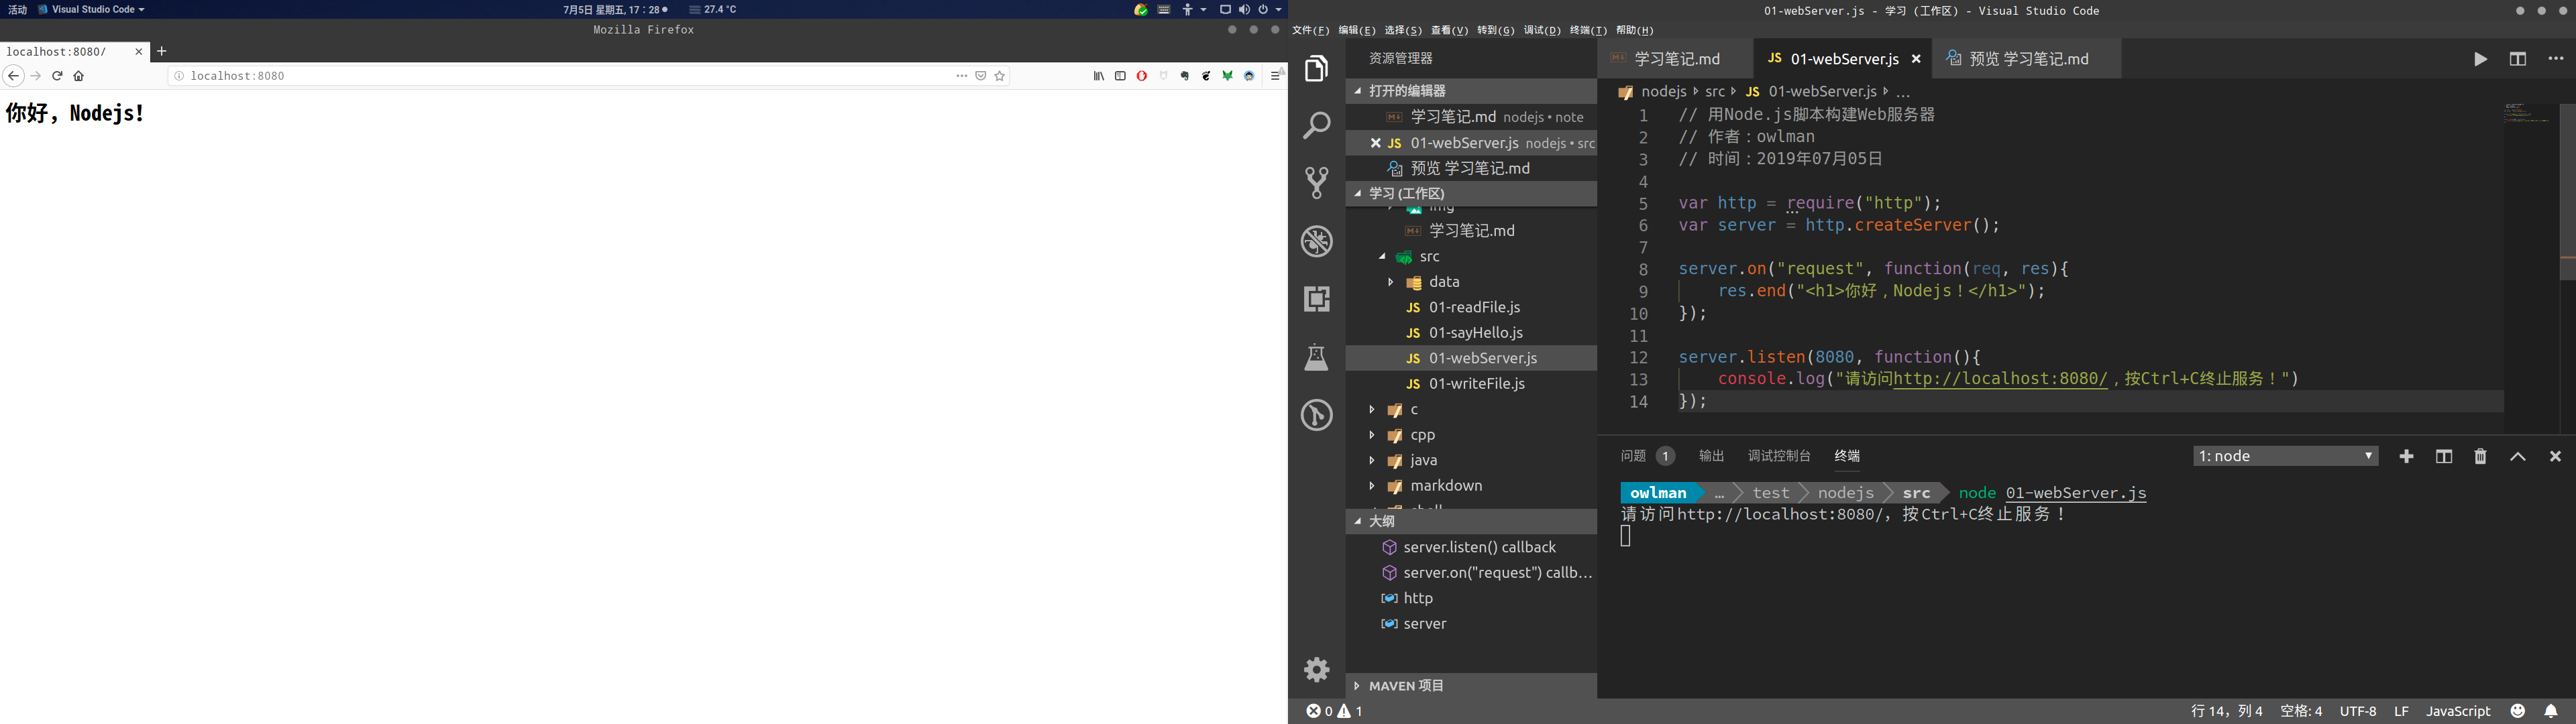Switch to the 调试控制台 panel tab
2576x724 pixels.
pos(1779,456)
